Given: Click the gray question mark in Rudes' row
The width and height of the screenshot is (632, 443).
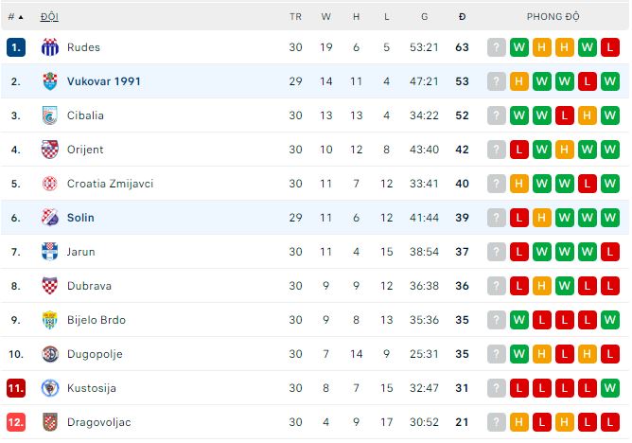Looking at the screenshot, I should [x=496, y=47].
